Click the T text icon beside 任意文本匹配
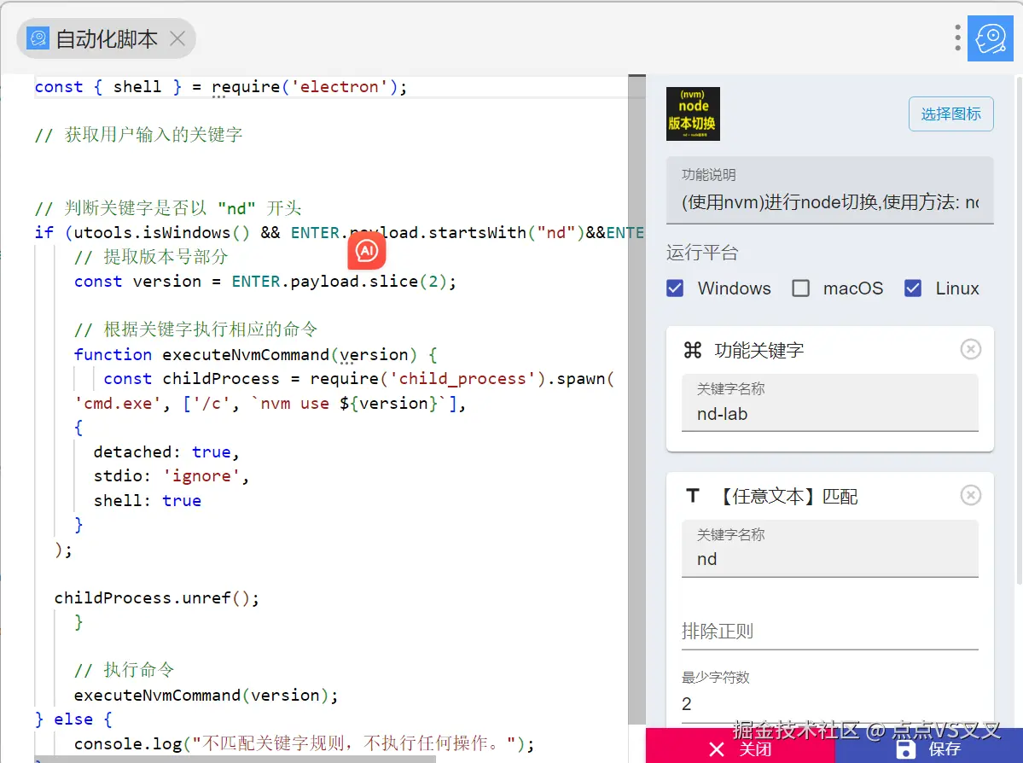Image resolution: width=1023 pixels, height=763 pixels. click(x=693, y=496)
